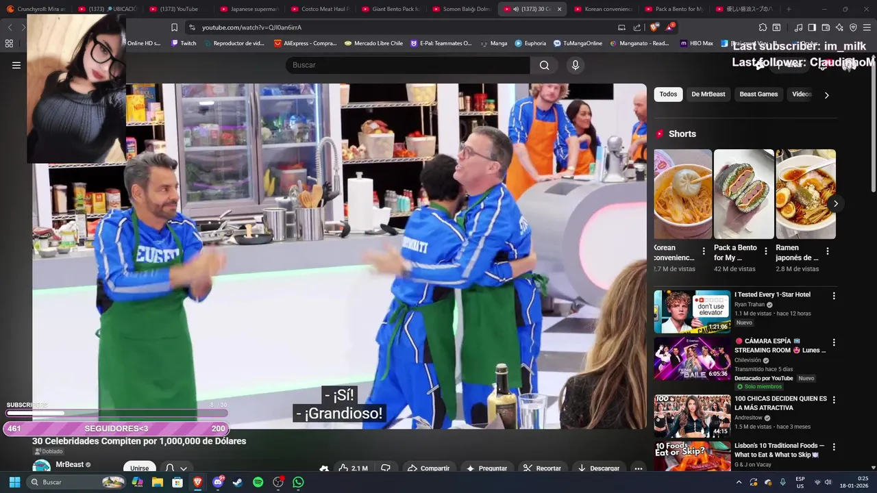Open options menu for Pack a Bento Short
This screenshot has height=493, width=877.
(x=766, y=251)
